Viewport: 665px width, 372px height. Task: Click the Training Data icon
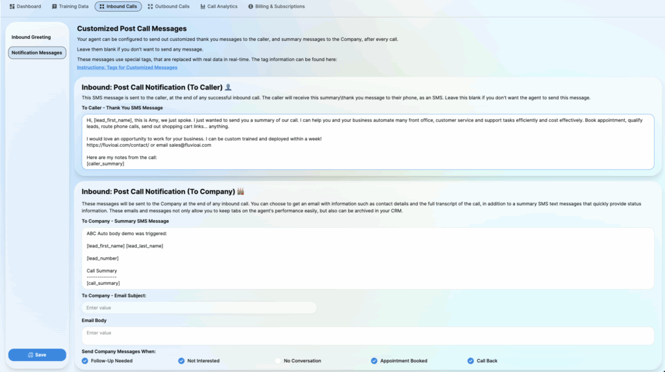click(x=55, y=6)
